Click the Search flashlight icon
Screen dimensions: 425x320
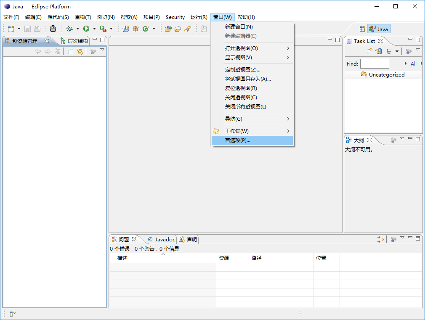pyautogui.click(x=188, y=29)
